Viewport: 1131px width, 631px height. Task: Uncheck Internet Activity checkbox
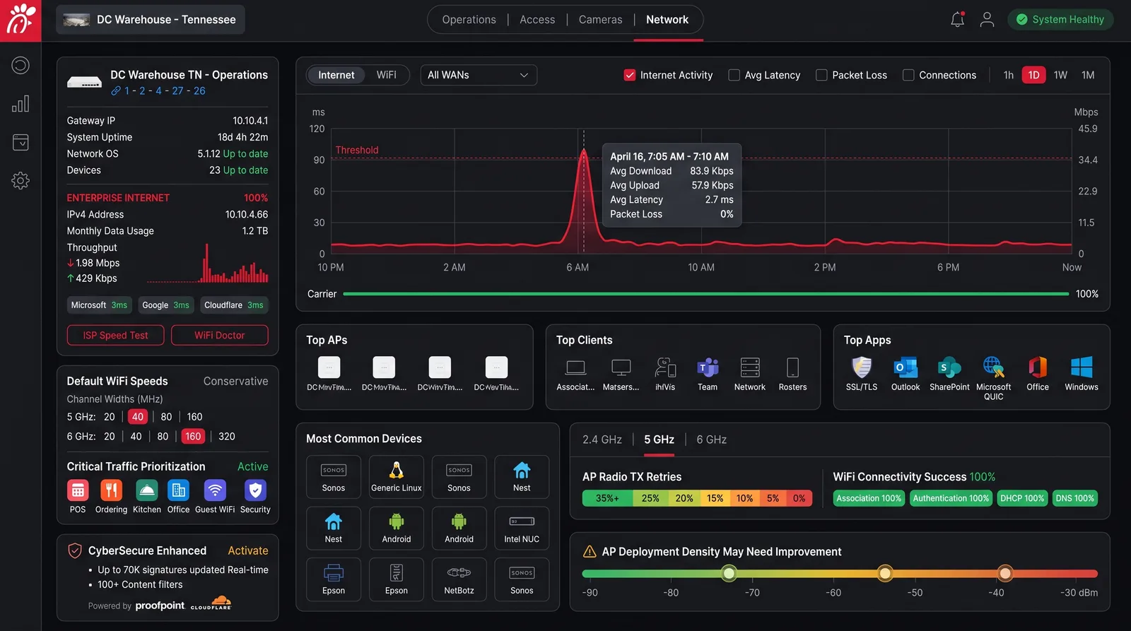(629, 75)
